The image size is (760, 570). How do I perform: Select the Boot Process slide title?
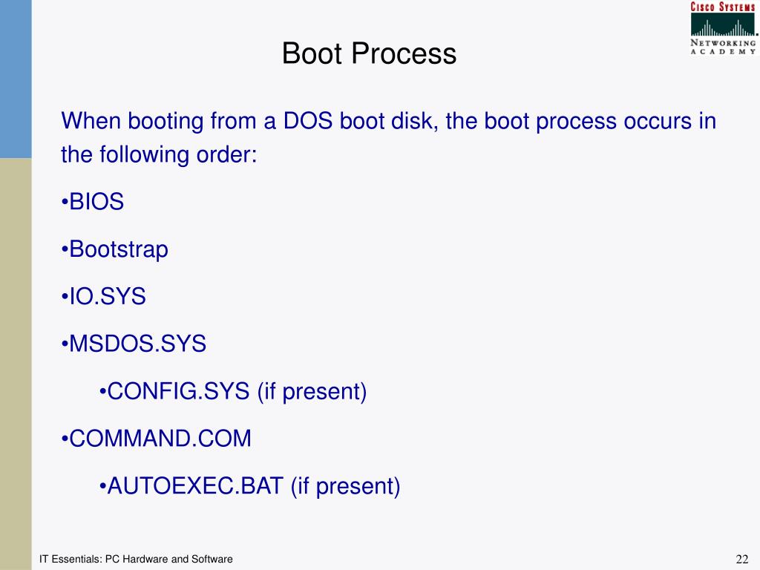point(369,53)
